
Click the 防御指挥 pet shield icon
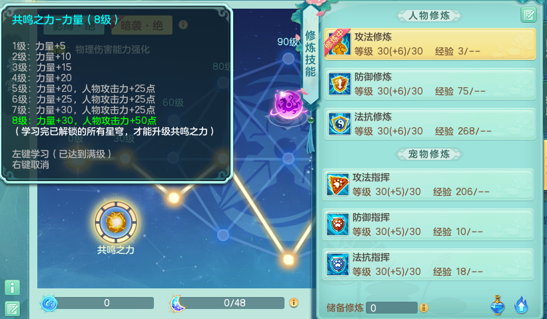(x=337, y=224)
